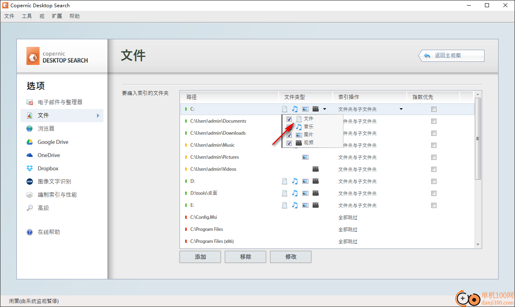Uncheck 图片 in the file type popup
The width and height of the screenshot is (515, 307).
coord(289,135)
